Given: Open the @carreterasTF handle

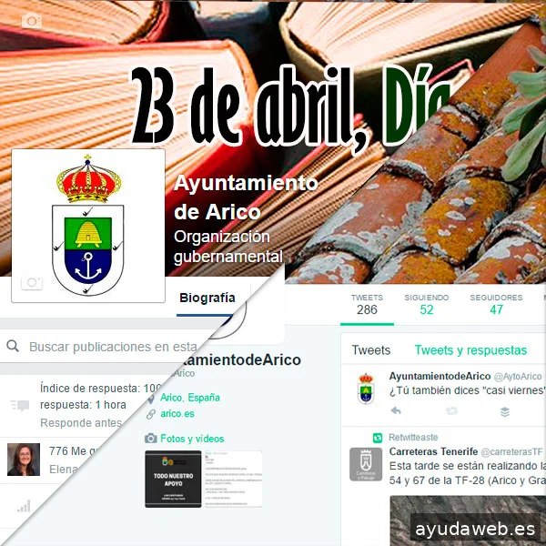Looking at the screenshot, I should (x=511, y=452).
